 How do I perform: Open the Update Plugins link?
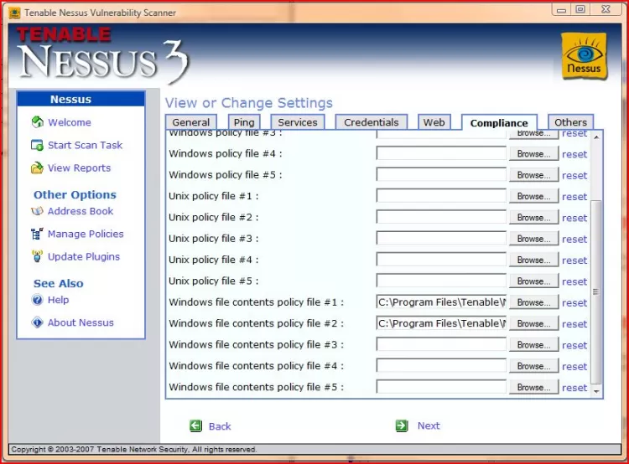pos(83,256)
